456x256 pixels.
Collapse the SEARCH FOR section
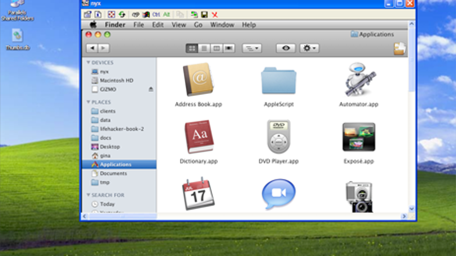coord(88,195)
